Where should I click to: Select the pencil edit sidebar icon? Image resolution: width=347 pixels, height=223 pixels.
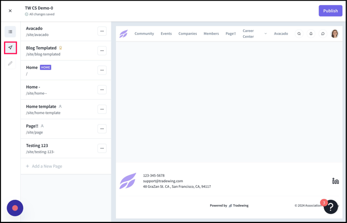(x=10, y=64)
